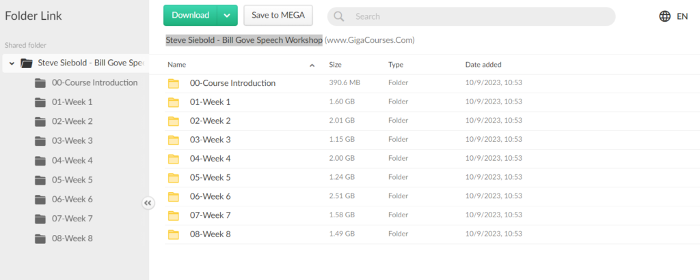Open the Download options dropdown arrow
Viewport: 700px width, 280px height.
pyautogui.click(x=227, y=15)
